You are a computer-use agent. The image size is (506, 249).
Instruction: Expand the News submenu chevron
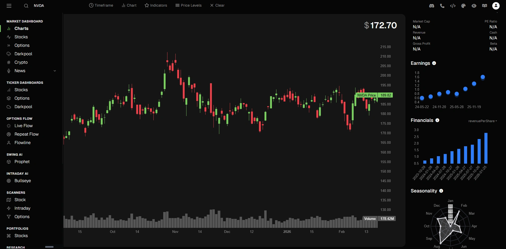click(x=55, y=71)
